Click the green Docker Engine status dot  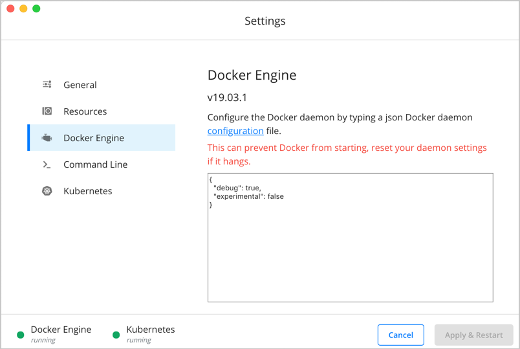click(x=21, y=335)
